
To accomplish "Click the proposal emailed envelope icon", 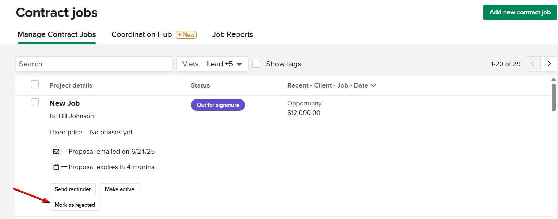I will 56,152.
